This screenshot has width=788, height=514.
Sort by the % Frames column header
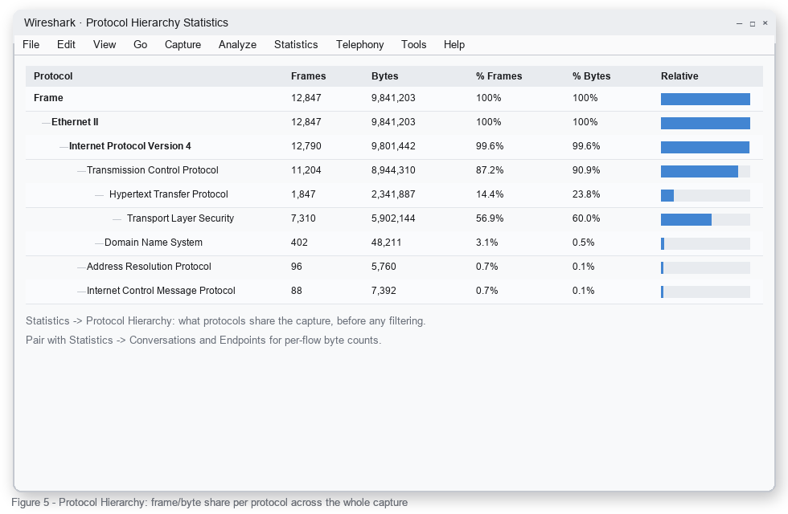(x=499, y=76)
